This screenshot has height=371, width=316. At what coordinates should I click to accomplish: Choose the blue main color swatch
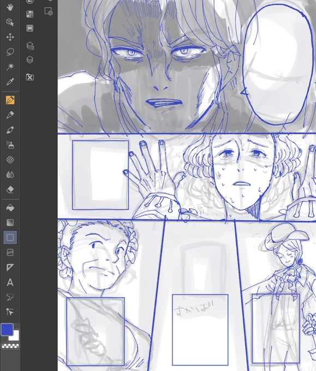click(x=7, y=330)
